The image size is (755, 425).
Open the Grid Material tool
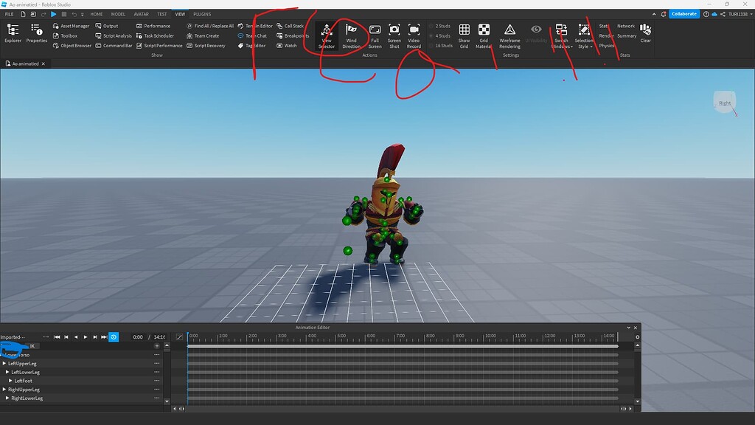484,30
